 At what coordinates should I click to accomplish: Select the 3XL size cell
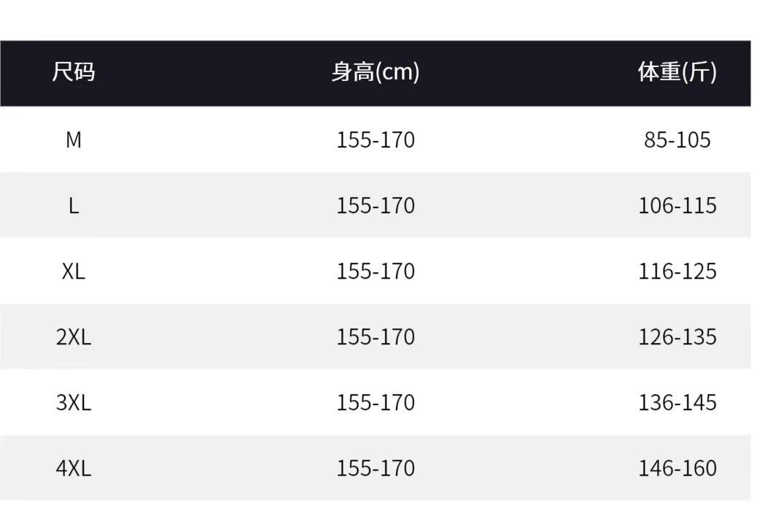click(x=73, y=402)
